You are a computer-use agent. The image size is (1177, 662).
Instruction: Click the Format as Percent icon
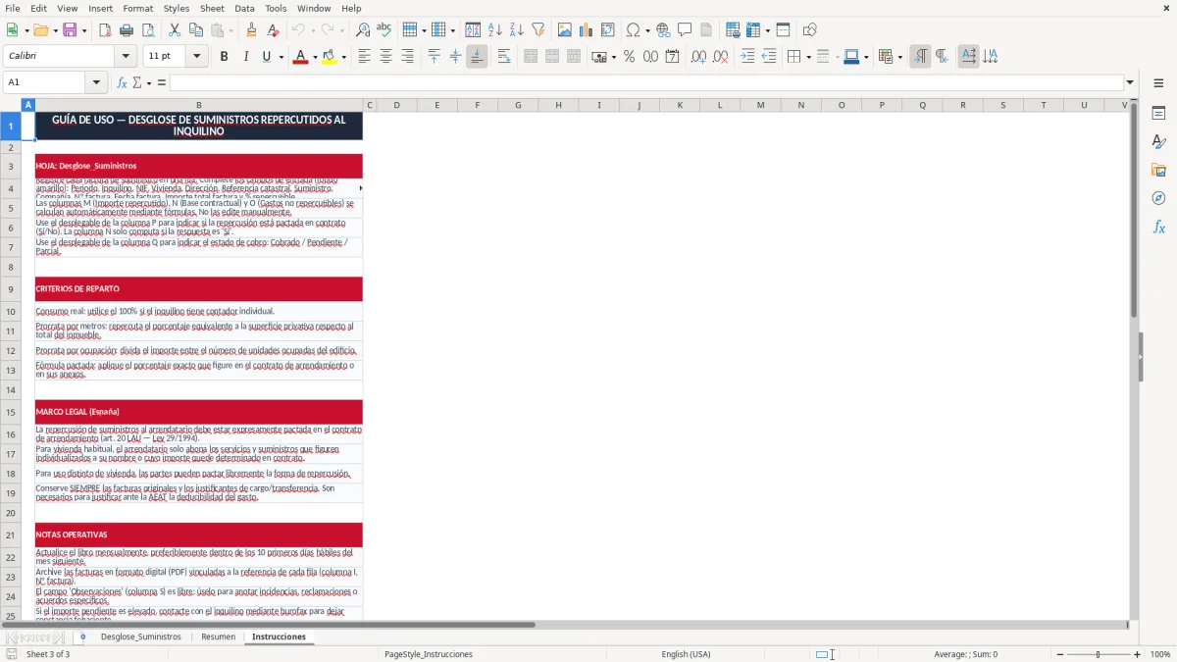coord(630,57)
